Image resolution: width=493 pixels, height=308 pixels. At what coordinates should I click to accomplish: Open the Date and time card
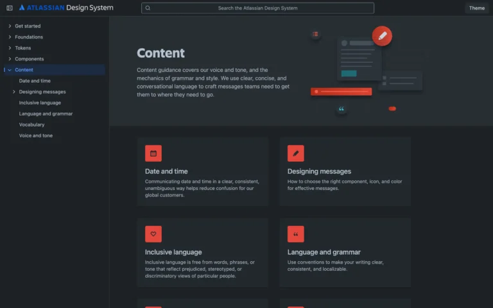(x=203, y=171)
